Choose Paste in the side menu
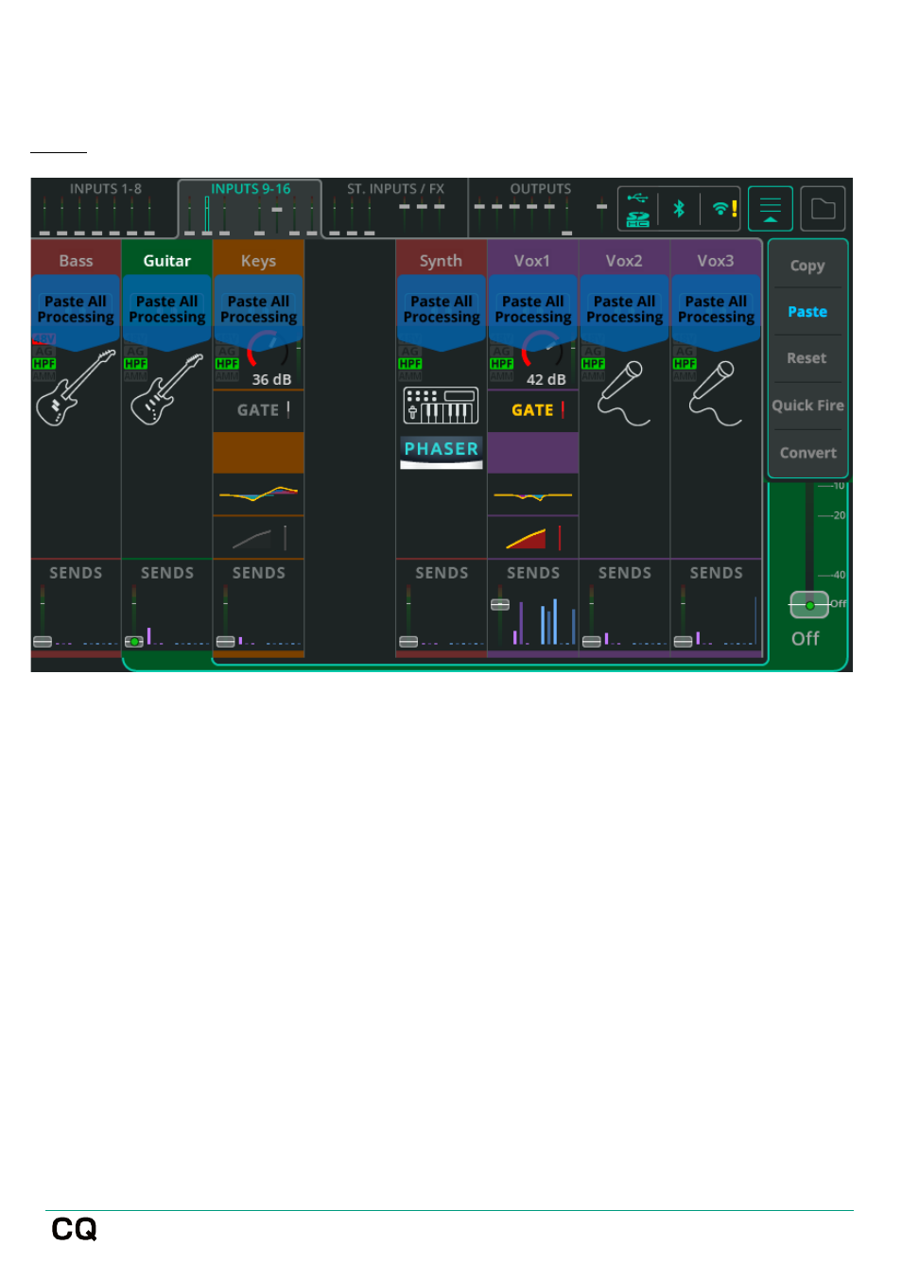The height and width of the screenshot is (1280, 902). pyautogui.click(x=807, y=312)
